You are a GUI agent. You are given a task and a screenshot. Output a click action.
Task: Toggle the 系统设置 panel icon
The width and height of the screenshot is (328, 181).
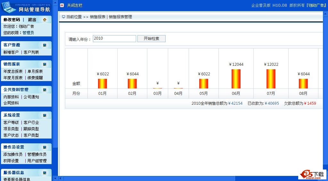(45, 115)
